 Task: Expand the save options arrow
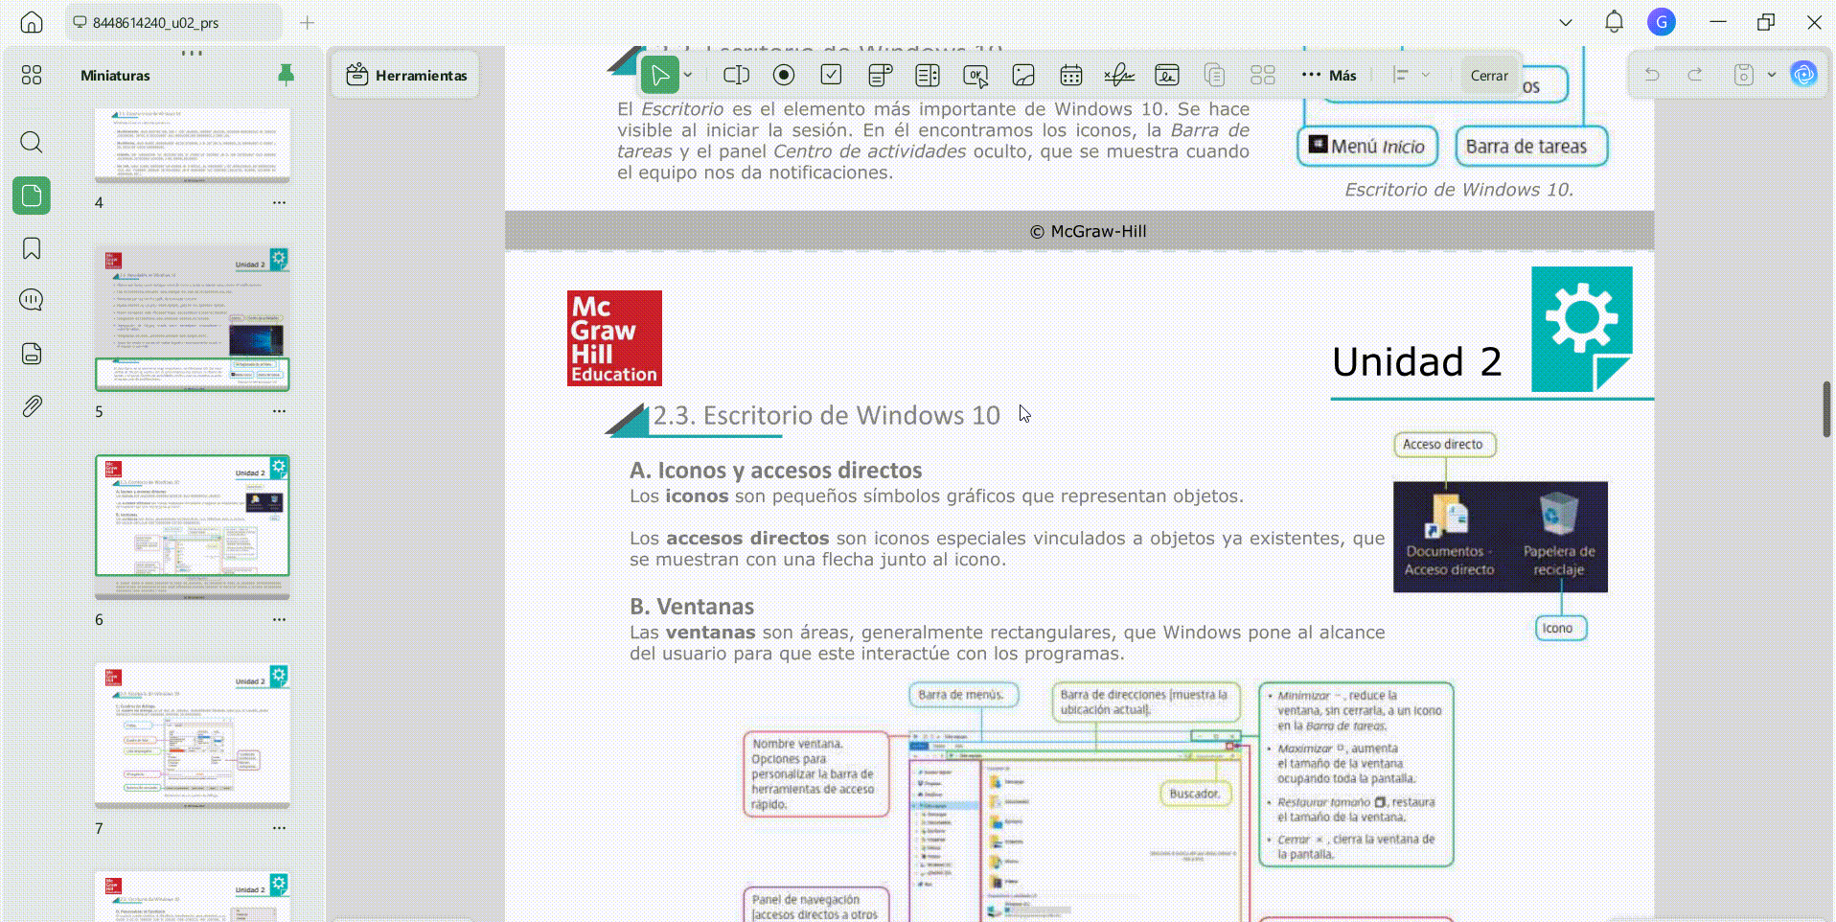coord(1771,75)
